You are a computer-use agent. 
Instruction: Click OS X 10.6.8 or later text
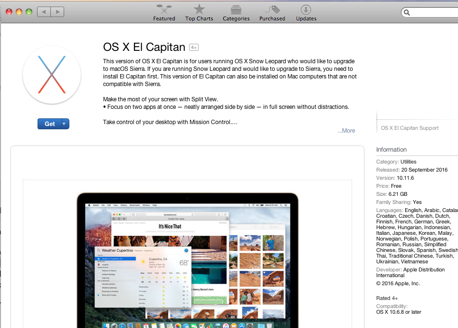399,312
